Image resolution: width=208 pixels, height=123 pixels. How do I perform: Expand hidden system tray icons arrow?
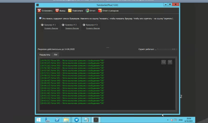tap(168, 120)
